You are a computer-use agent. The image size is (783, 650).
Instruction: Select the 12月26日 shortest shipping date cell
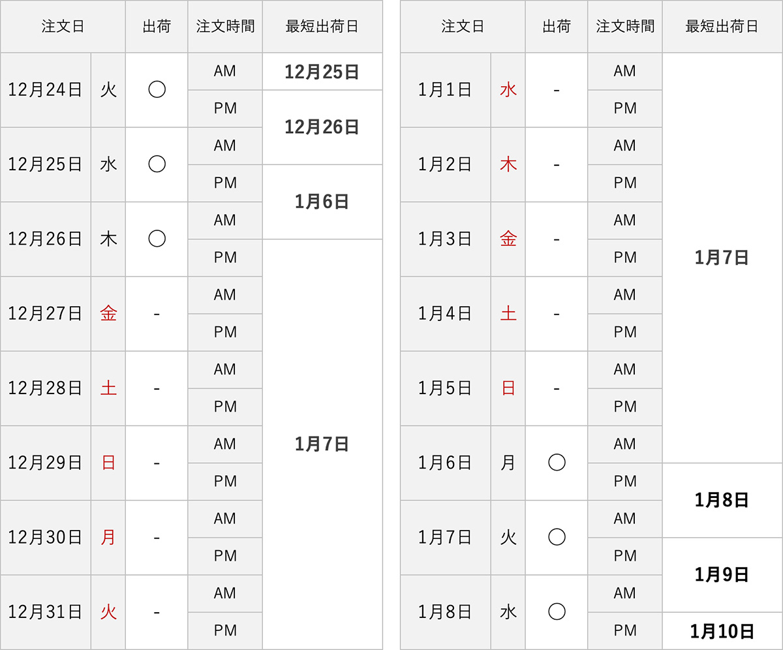tap(322, 127)
